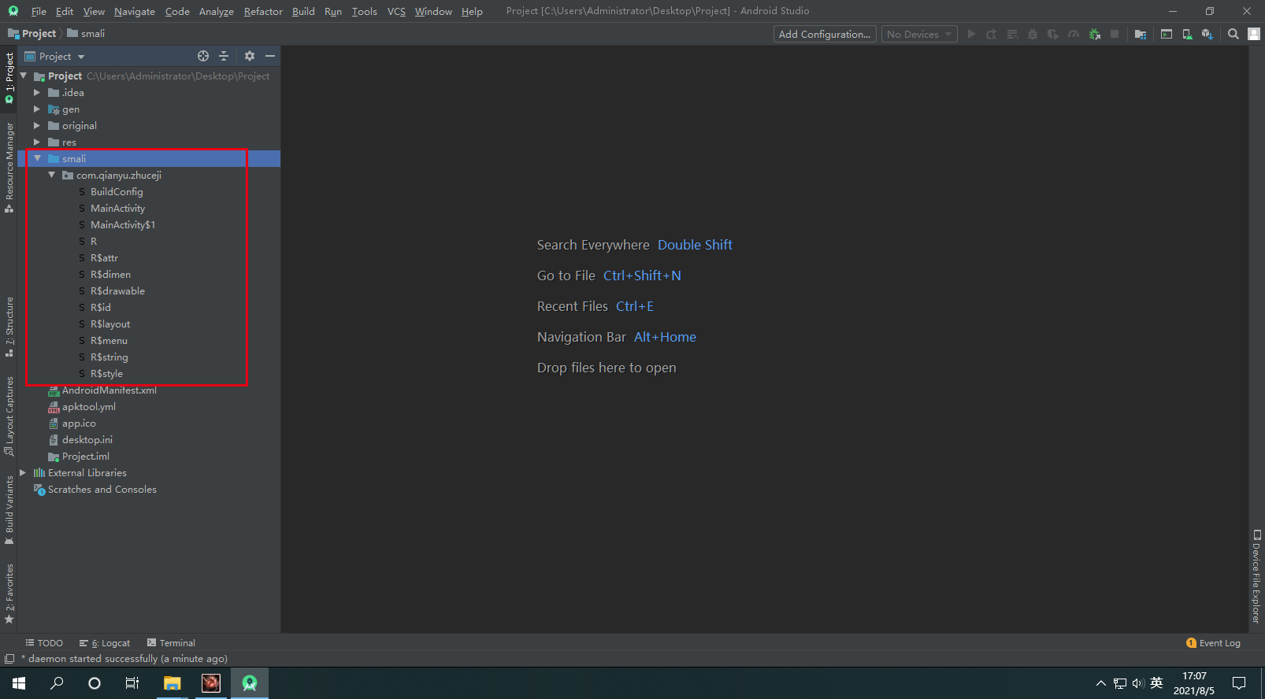Expand External Libraries arrow
The width and height of the screenshot is (1265, 699).
click(x=23, y=472)
